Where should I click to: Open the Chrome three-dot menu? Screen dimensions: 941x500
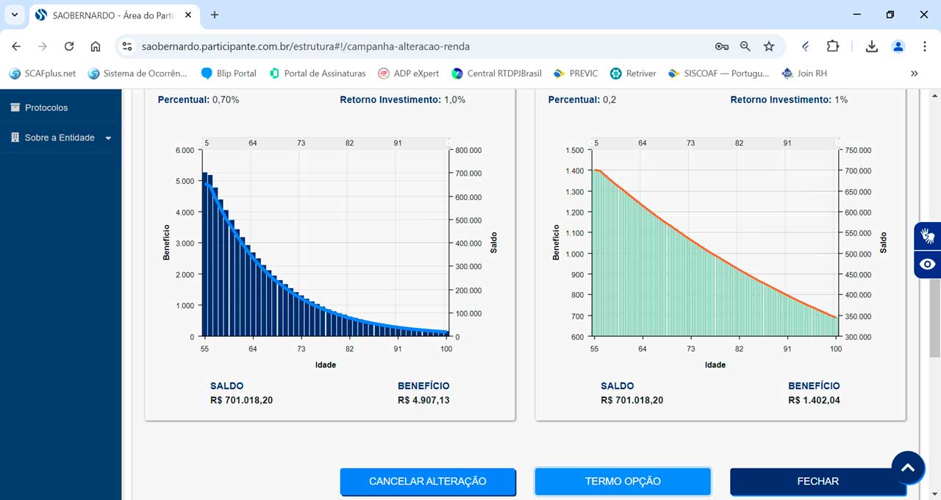925,46
